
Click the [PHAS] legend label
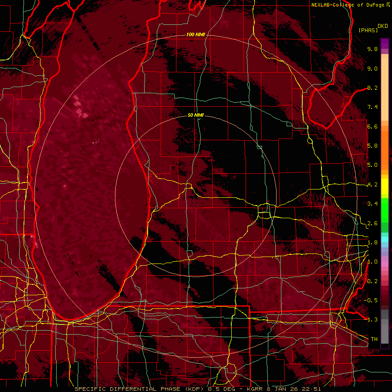click(368, 30)
